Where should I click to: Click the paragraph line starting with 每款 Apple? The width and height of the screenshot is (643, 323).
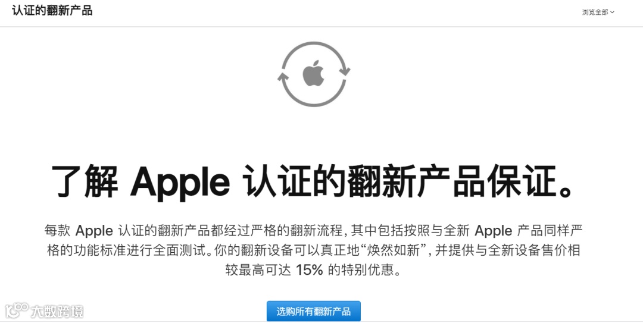[x=314, y=230]
